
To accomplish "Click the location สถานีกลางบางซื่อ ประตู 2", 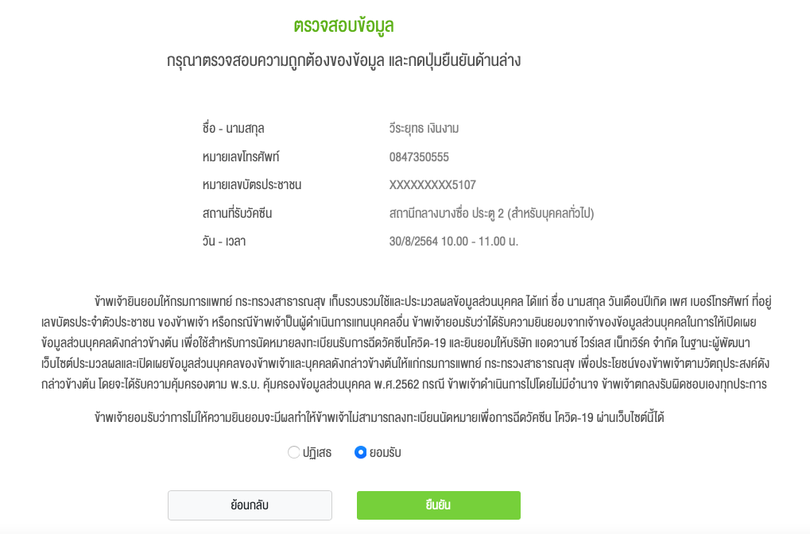I will coord(492,213).
